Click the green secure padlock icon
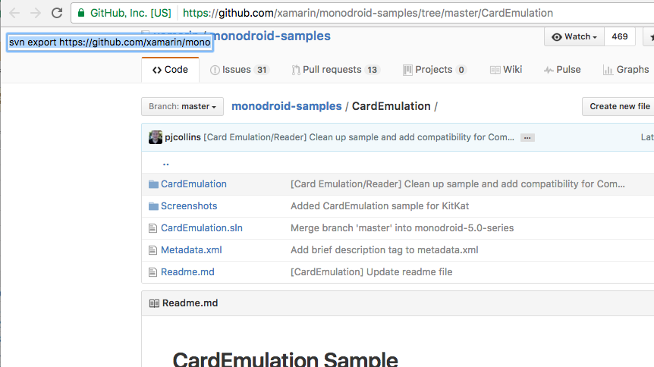654x367 pixels. (x=82, y=13)
